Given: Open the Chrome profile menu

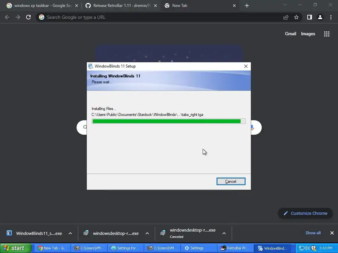Looking at the screenshot, I should tap(320, 17).
